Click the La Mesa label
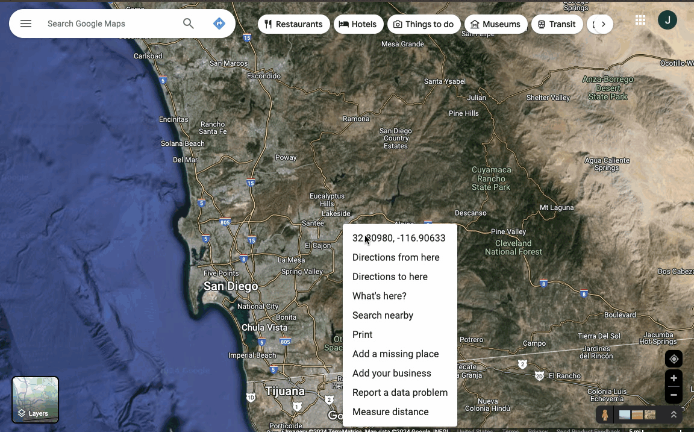Screen dimensions: 694x432 (291, 260)
